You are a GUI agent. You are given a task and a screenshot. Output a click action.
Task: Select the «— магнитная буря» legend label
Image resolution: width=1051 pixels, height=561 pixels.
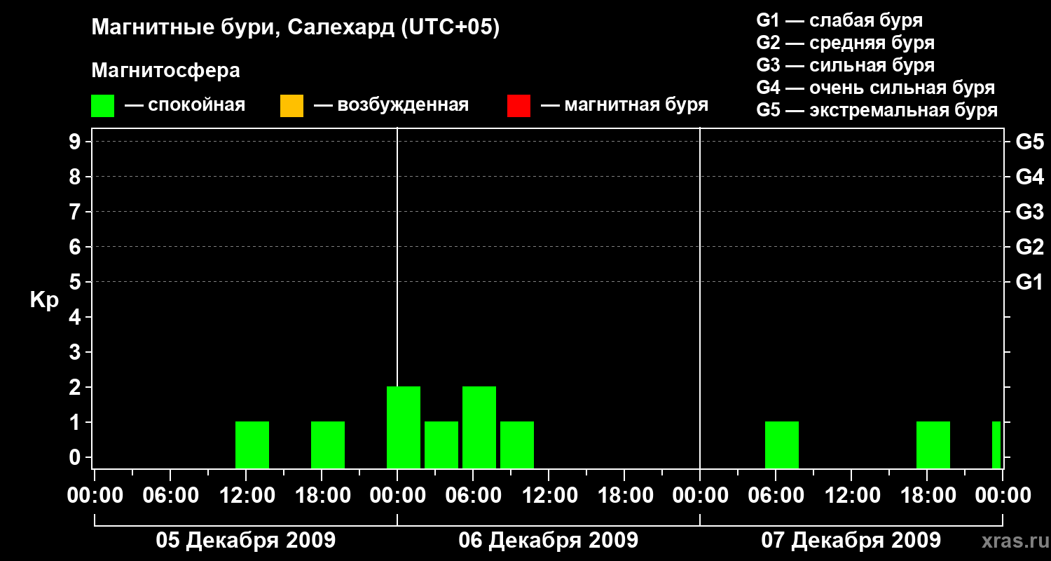coord(625,105)
